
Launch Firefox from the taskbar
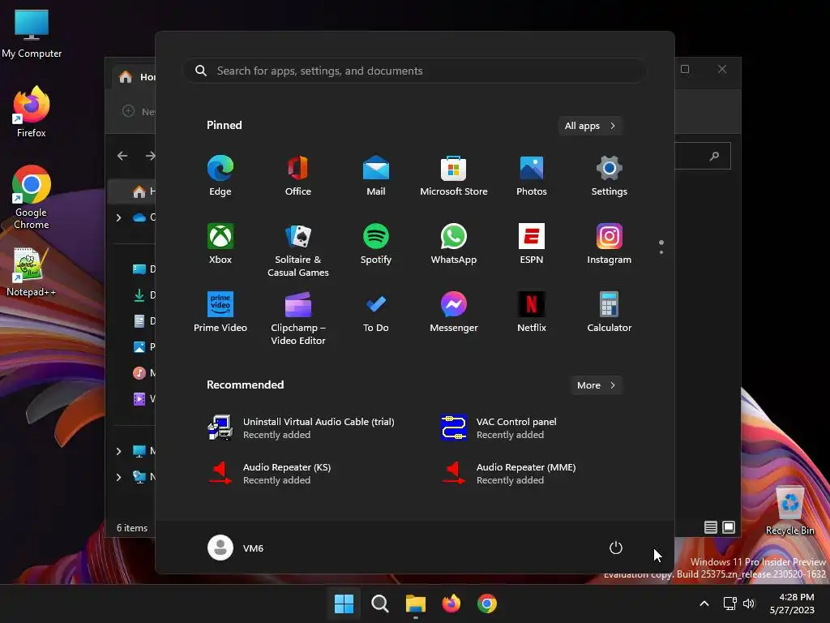(x=451, y=604)
